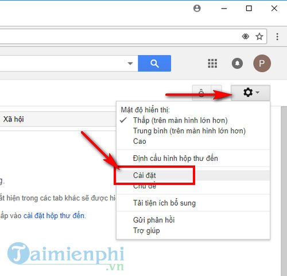Click the extension icon beside the bookmark star

pyautogui.click(x=246, y=36)
